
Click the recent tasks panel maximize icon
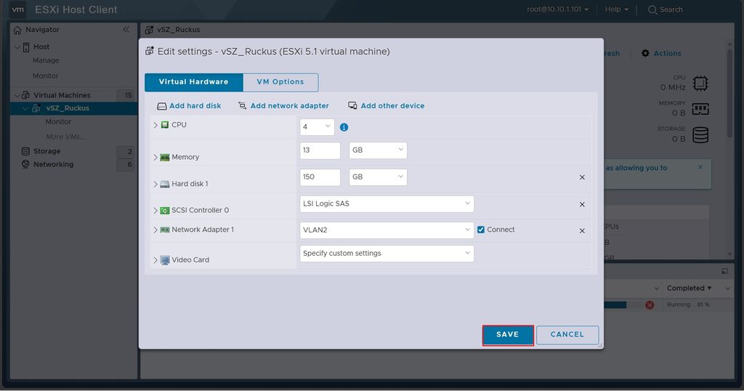pyautogui.click(x=724, y=271)
